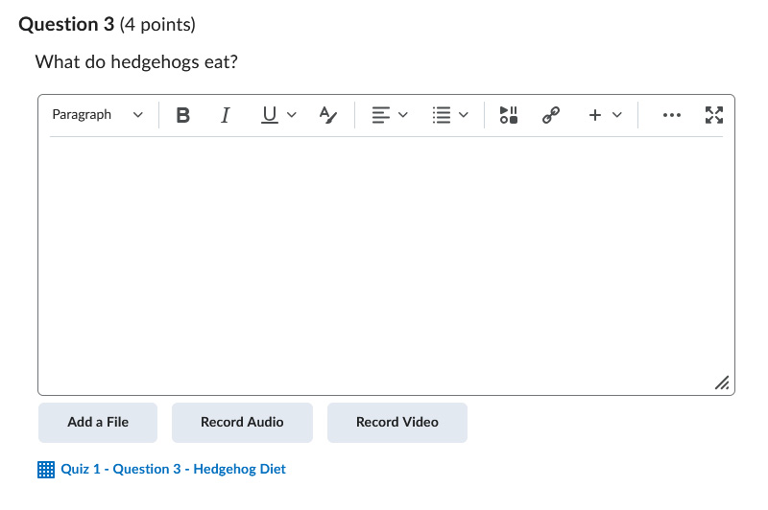
Task: Expand the list options chevron
Action: [464, 115]
